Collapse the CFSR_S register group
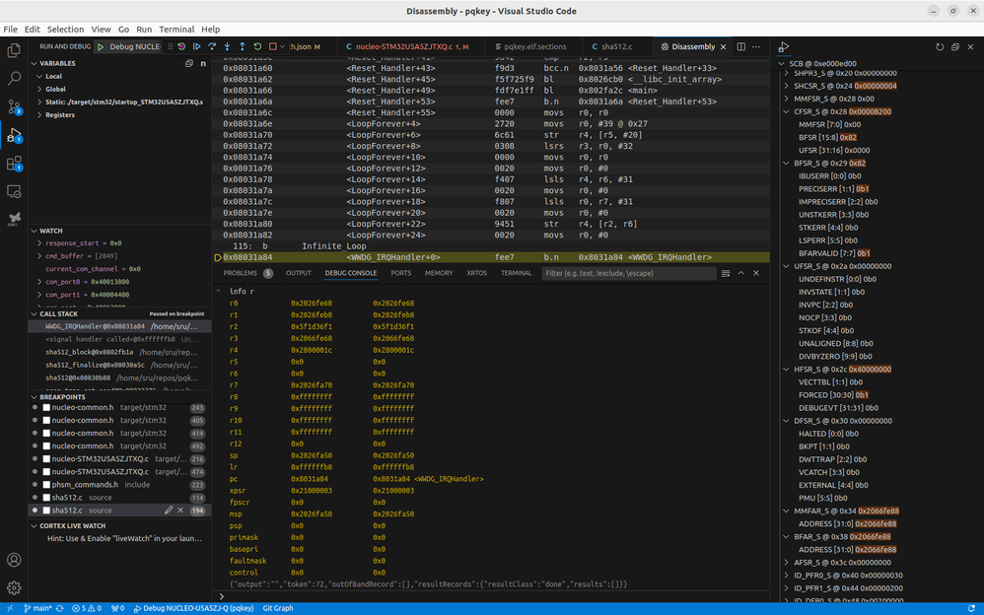Viewport: 984px width, 615px height. click(x=785, y=111)
